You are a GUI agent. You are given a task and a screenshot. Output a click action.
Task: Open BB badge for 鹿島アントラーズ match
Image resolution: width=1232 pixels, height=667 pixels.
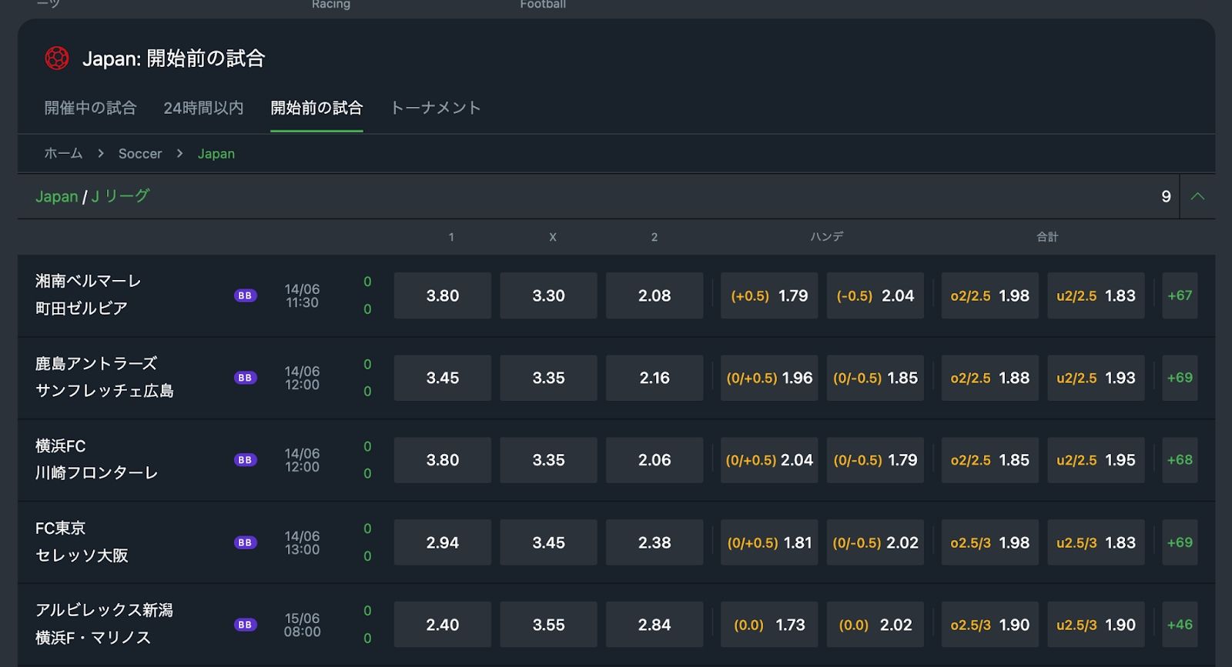pos(245,378)
